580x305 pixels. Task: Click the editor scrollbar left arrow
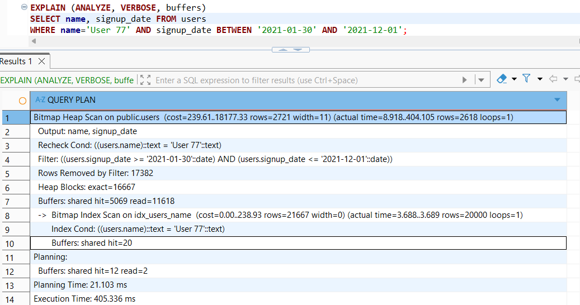point(34,41)
